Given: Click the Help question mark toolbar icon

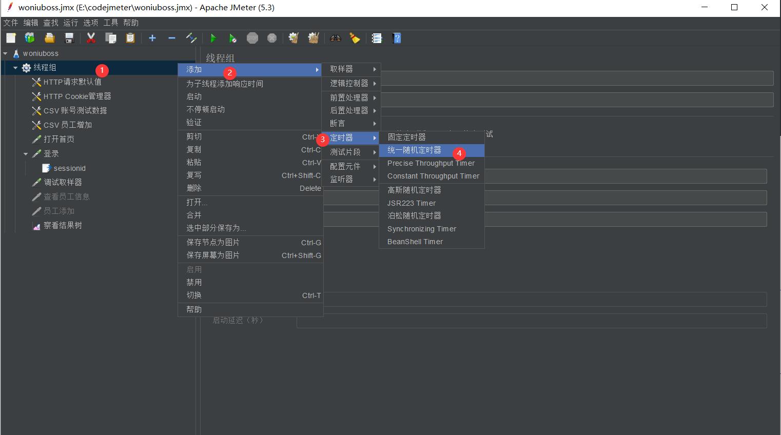Looking at the screenshot, I should pos(396,38).
